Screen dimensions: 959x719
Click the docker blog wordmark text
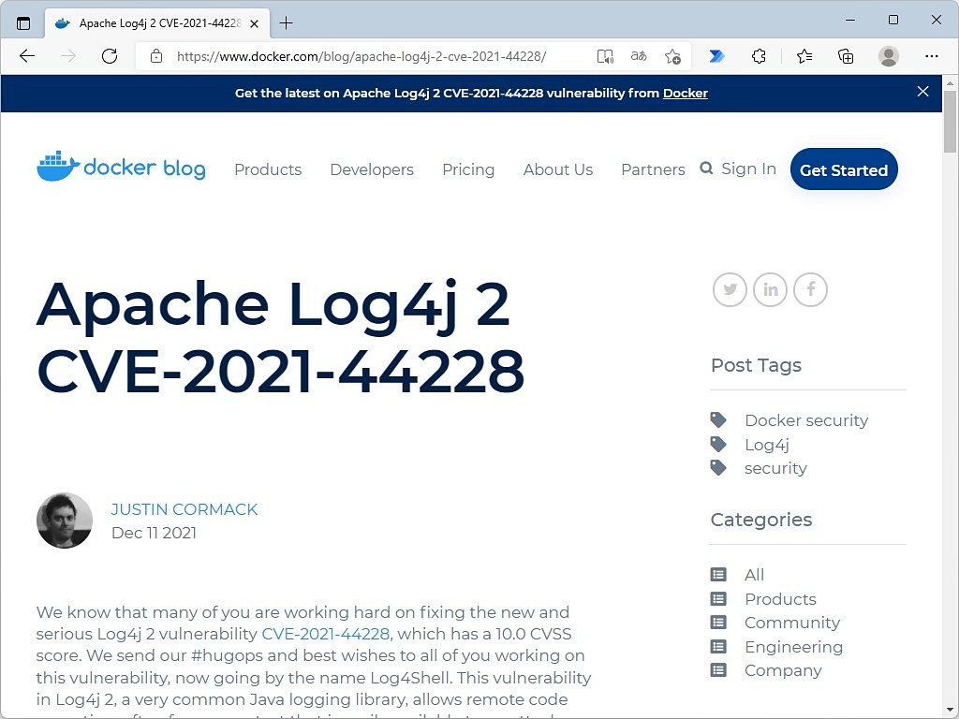pyautogui.click(x=144, y=169)
